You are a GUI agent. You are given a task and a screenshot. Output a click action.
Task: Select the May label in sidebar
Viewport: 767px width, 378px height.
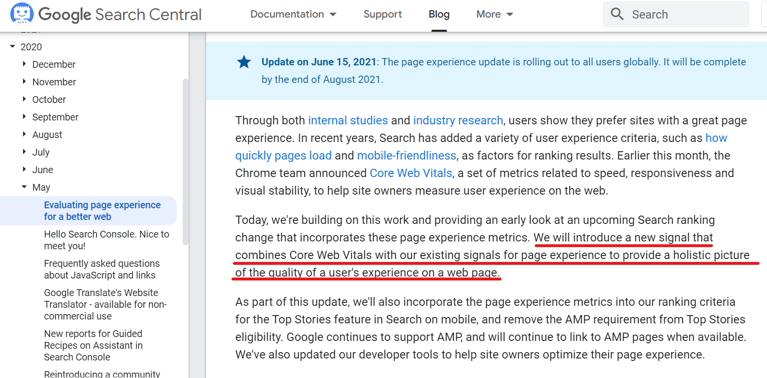[41, 187]
